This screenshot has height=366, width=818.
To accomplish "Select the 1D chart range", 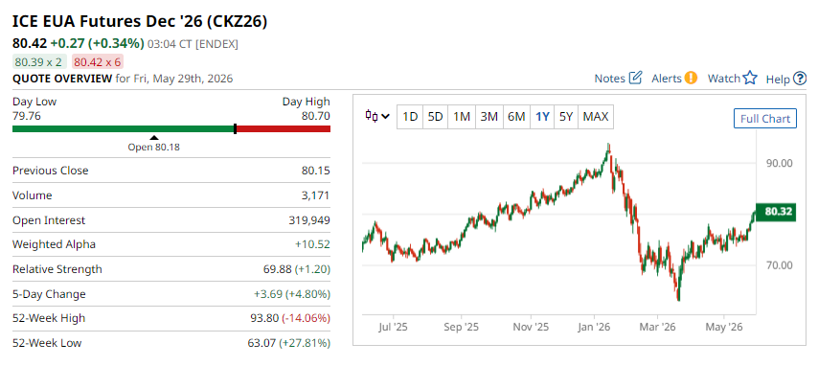I will click(410, 117).
